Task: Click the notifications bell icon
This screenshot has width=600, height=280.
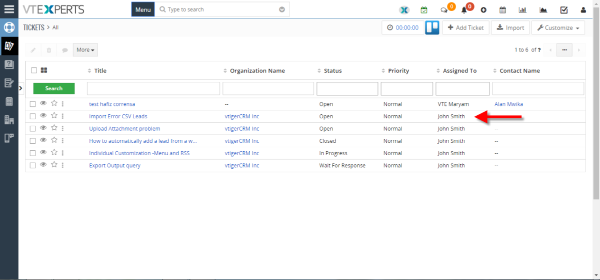Action: [x=464, y=10]
